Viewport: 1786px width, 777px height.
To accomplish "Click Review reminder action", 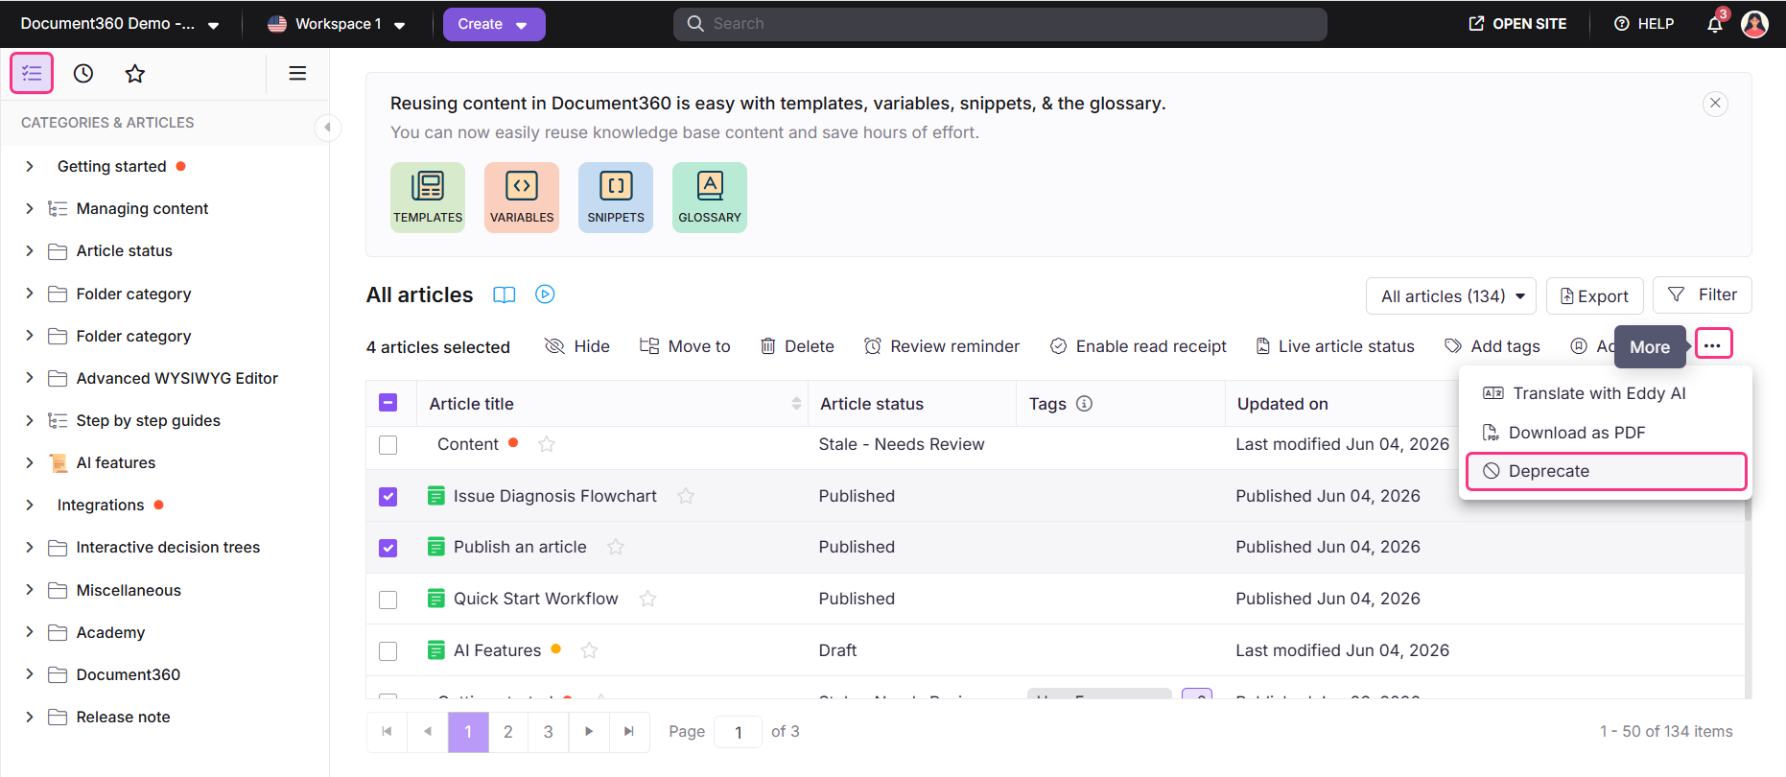I will [942, 346].
